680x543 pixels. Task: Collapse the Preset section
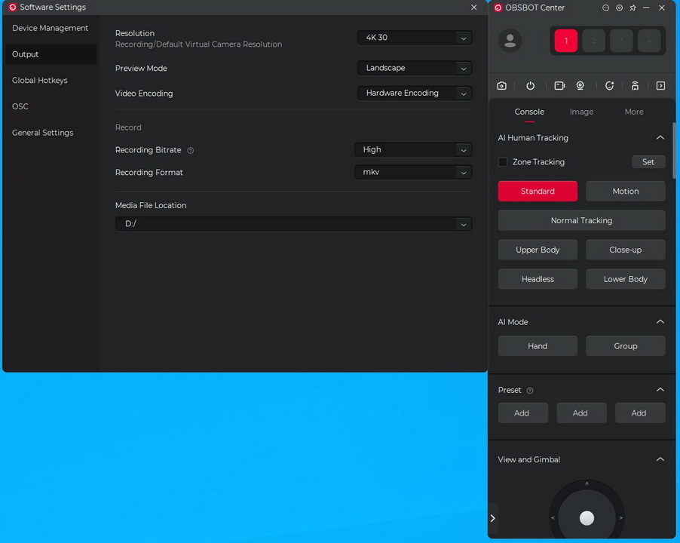pos(660,390)
